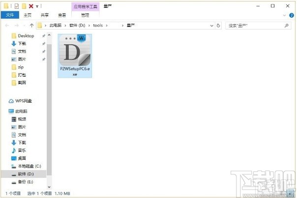The image size is (297, 198).
Task: Switch to the 主页 ribbon tab
Action: point(28,15)
